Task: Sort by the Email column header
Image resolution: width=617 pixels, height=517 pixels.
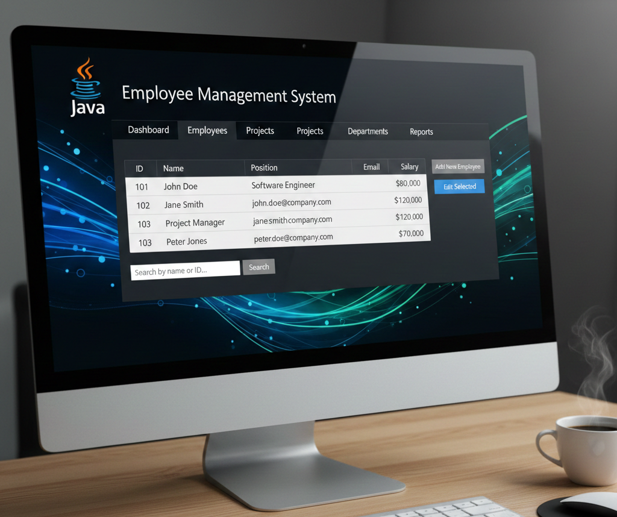Action: click(371, 167)
